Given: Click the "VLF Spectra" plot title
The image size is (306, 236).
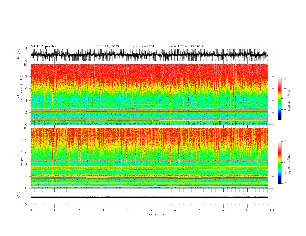Looking at the screenshot, I should [x=44, y=46].
